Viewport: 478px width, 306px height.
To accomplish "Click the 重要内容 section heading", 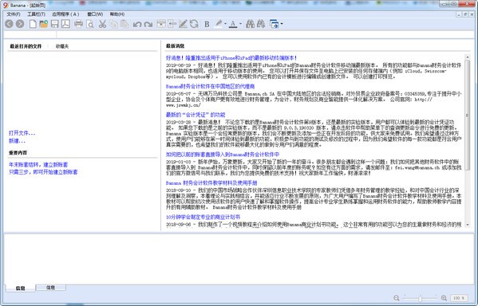I will [18, 152].
